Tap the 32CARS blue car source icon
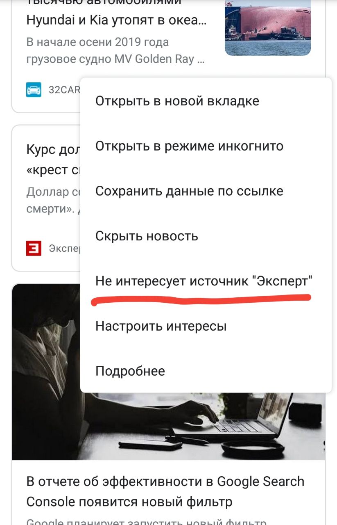The height and width of the screenshot is (525, 337). [x=34, y=89]
